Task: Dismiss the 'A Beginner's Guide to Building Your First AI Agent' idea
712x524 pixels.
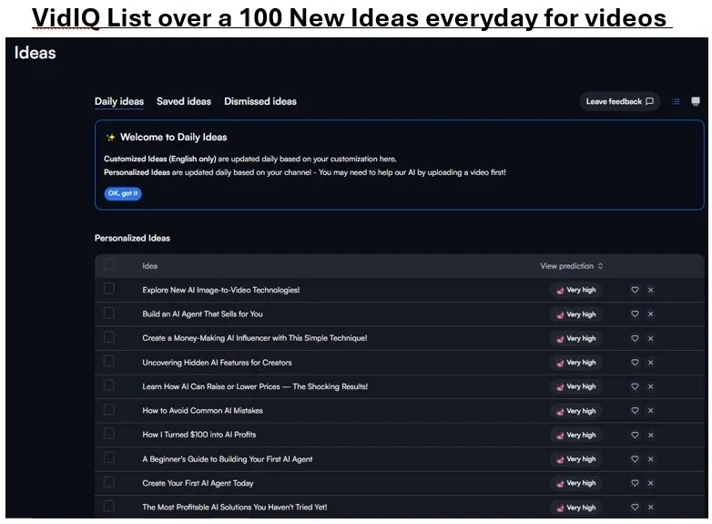Action: click(651, 459)
